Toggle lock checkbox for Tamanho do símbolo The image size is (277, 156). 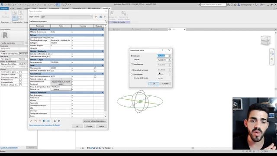[95, 71]
